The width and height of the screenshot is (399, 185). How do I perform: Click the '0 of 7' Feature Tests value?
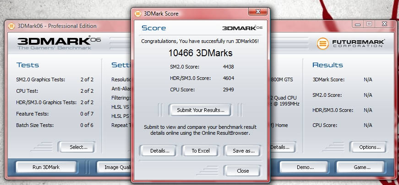point(87,114)
